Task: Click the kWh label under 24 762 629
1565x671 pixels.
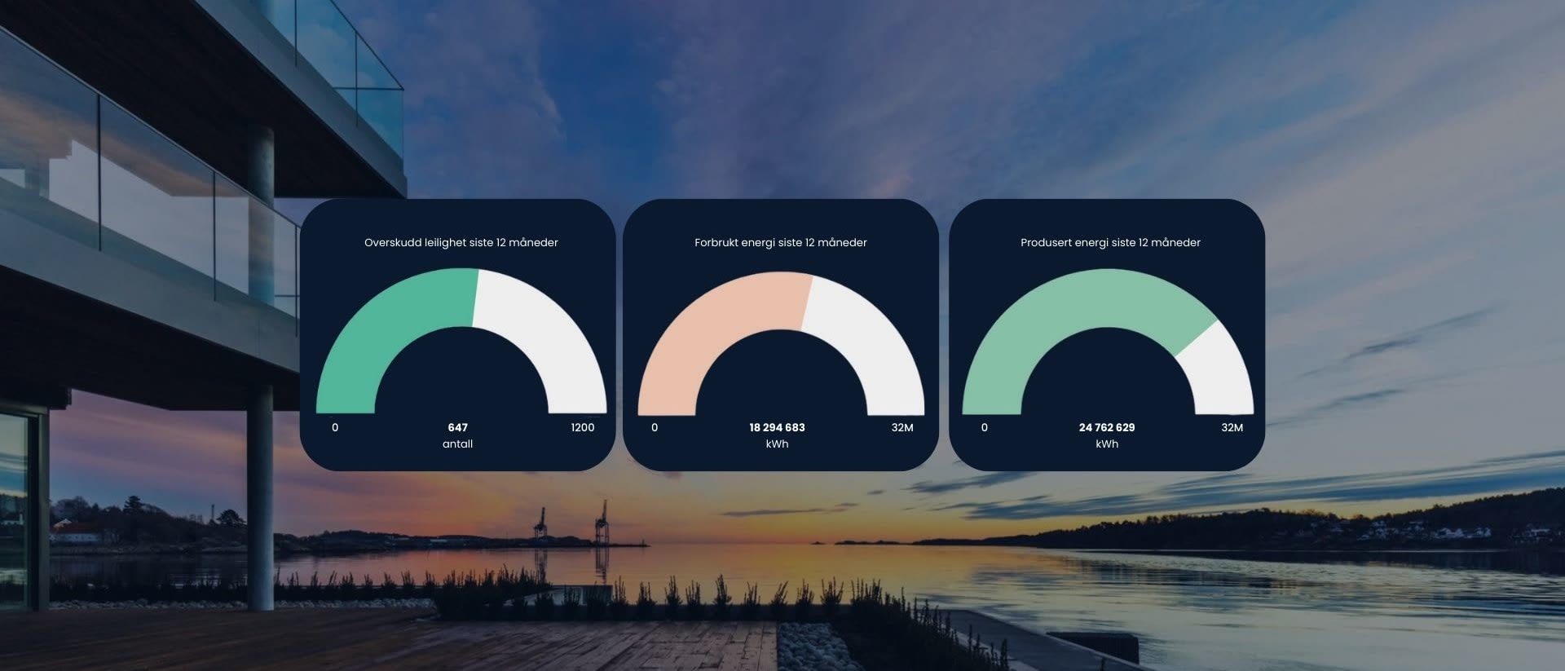Action: click(1107, 444)
